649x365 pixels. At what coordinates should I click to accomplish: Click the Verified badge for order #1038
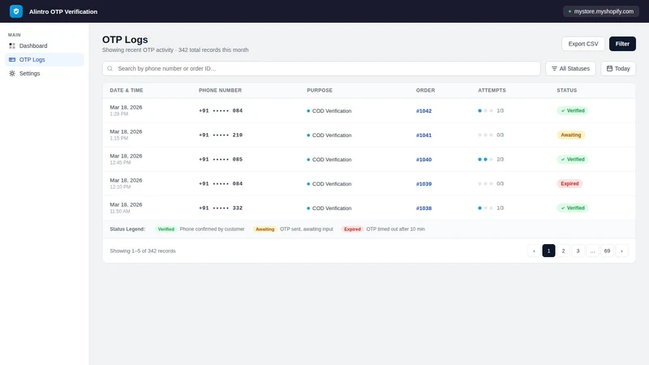coord(573,208)
